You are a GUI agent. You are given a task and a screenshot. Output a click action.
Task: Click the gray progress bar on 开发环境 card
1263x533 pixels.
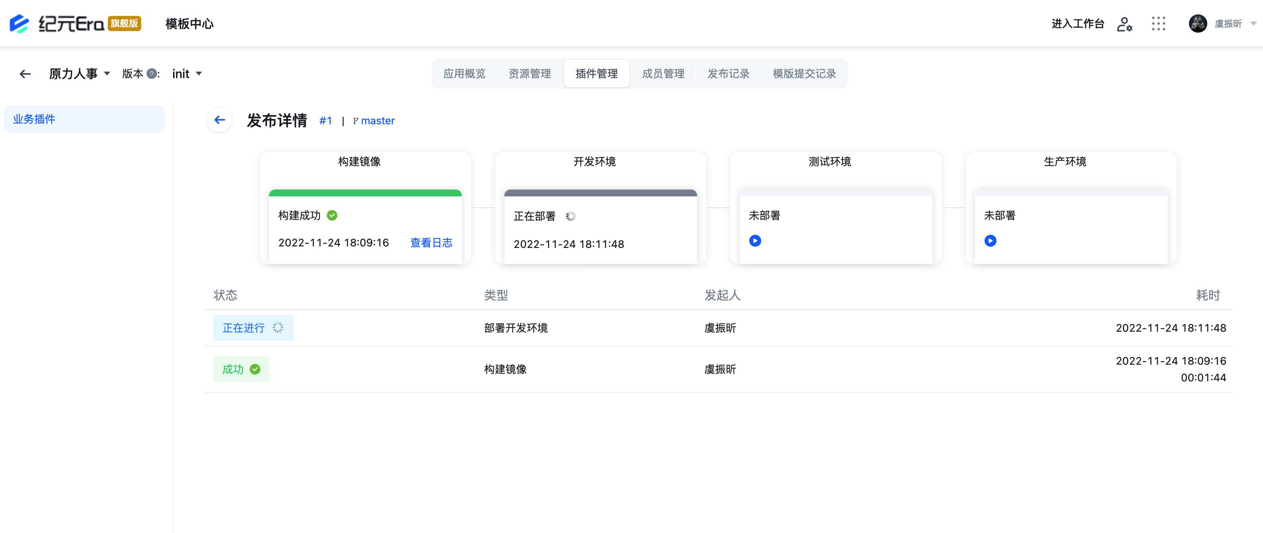(x=601, y=193)
